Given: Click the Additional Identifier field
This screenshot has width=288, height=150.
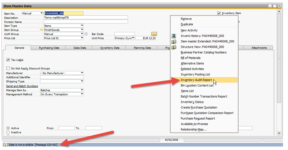Looking at the screenshot, I should point(62,77).
